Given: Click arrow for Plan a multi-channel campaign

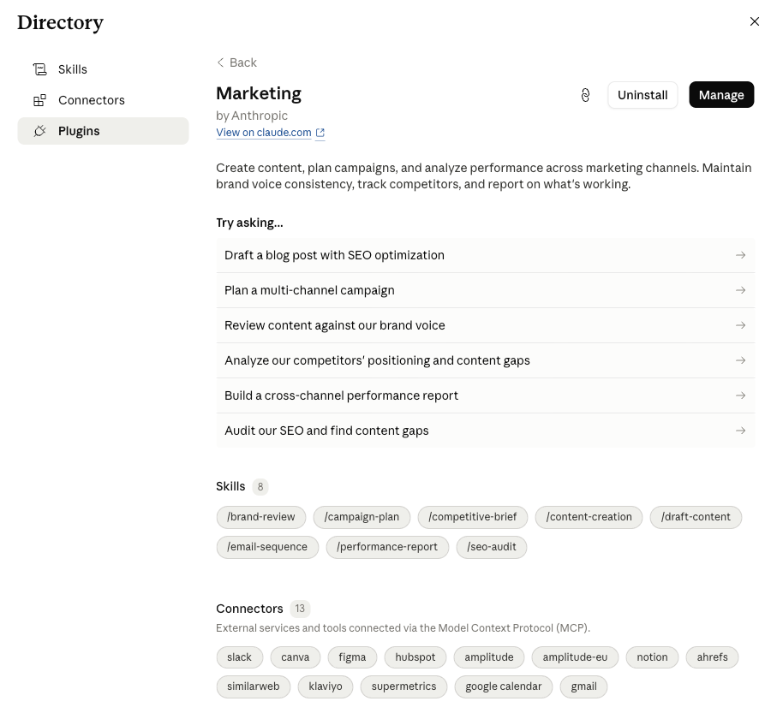Looking at the screenshot, I should coord(740,290).
